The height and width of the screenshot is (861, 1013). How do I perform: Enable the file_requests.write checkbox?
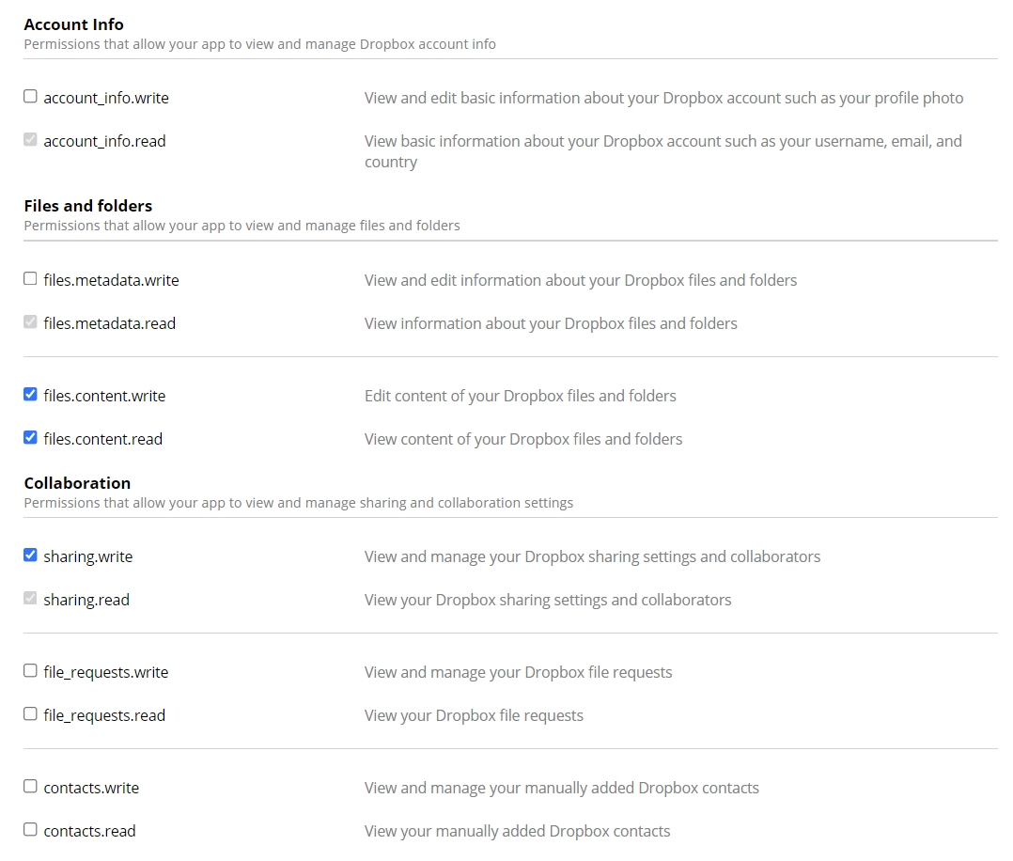pos(30,671)
